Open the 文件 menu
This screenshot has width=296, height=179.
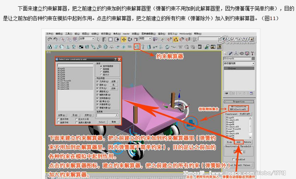click(50, 34)
